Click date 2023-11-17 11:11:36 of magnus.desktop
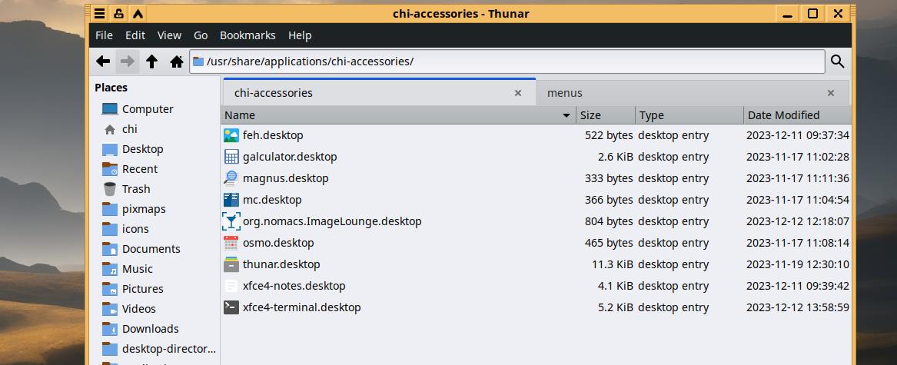Screen dimensions: 897x365 (797, 178)
